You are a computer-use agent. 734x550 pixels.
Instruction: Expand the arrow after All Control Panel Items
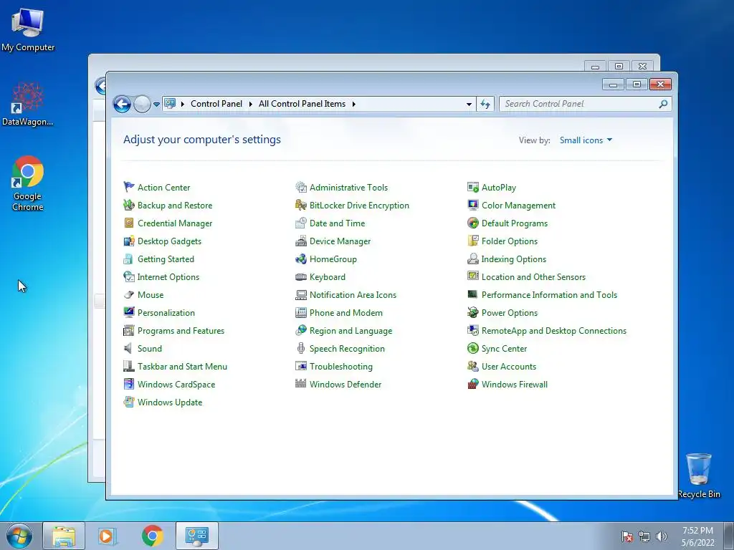(354, 104)
